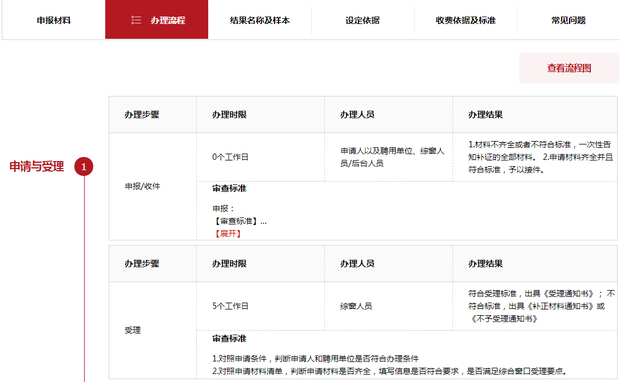Expand the 审查标准 text via 【展开】

(x=228, y=234)
